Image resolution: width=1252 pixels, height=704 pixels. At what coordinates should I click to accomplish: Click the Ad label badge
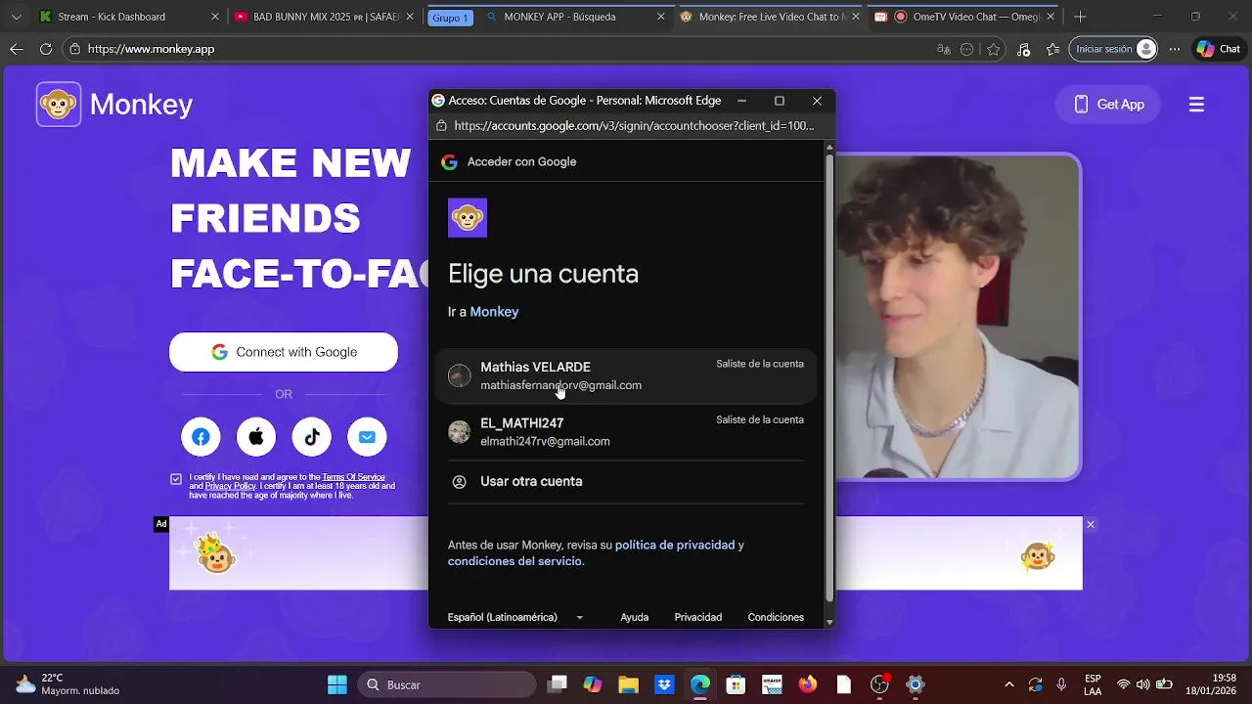click(x=161, y=524)
